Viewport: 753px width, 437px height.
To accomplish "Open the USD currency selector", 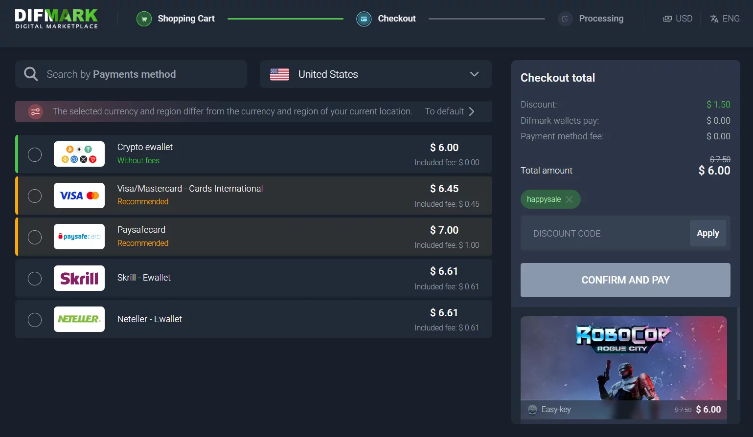I will [678, 19].
